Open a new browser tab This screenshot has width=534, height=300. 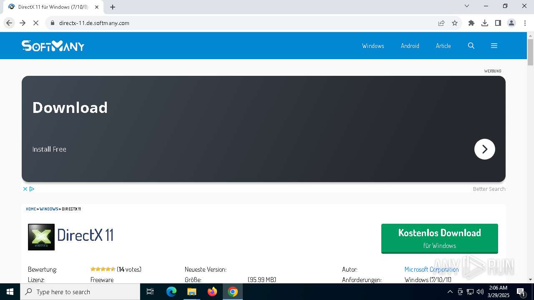(113, 7)
